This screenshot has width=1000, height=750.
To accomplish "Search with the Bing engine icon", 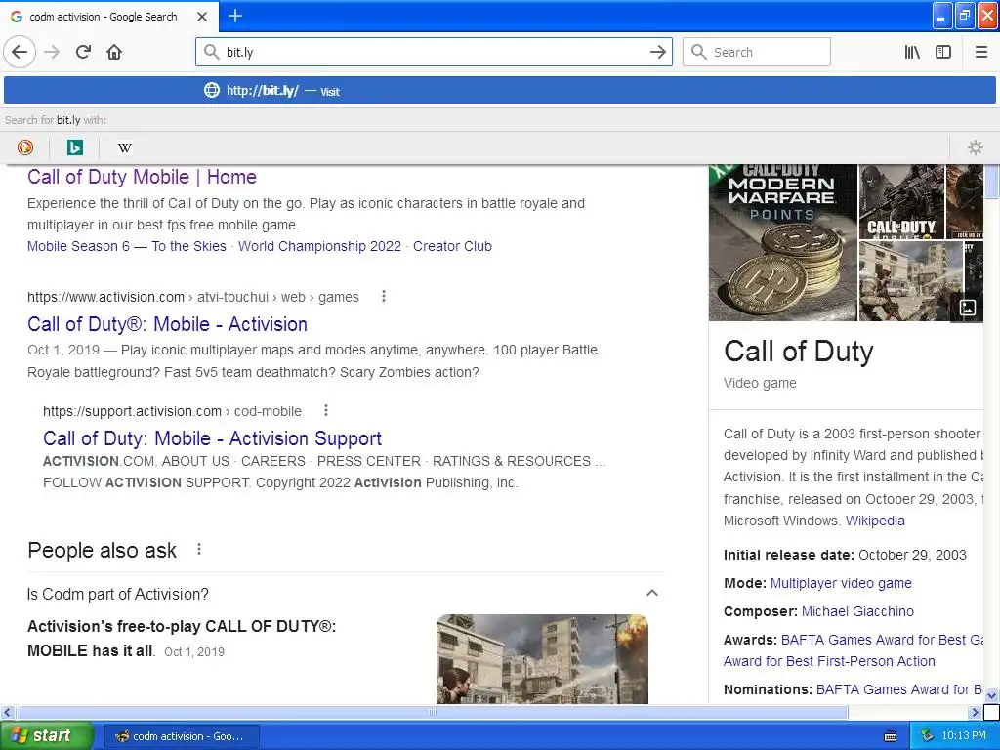I will (74, 147).
